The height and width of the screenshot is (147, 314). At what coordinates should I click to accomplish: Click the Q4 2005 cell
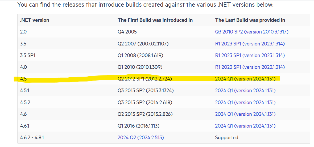tap(127, 32)
